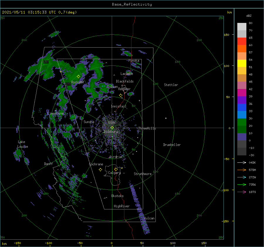Click the yellow radar site marker near Didsbury
The width and height of the screenshot is (264, 247).
pos(112,128)
